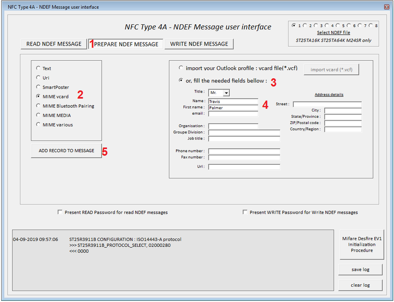Switch to PREPARE NDEF MESSAGE tab
Image resolution: width=394 pixels, height=302 pixels.
(126, 44)
